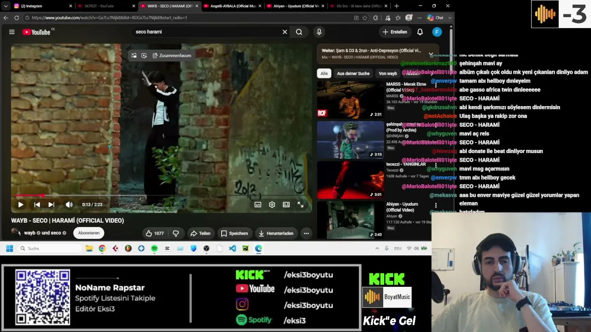Screen dimensions: 591x332
Task: Open the browser Chat sidebar button
Action: pyautogui.click(x=435, y=18)
